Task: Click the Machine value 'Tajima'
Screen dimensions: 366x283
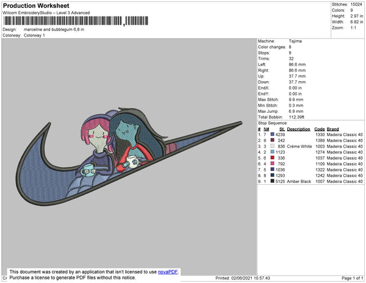Action: pos(295,41)
